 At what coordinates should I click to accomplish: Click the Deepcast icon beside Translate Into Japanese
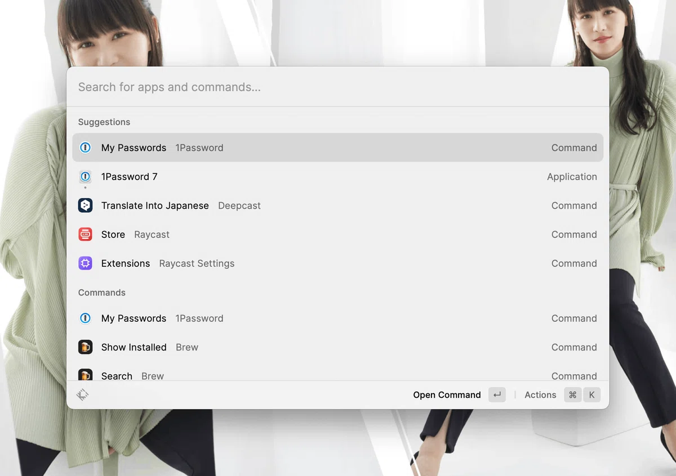coord(85,206)
